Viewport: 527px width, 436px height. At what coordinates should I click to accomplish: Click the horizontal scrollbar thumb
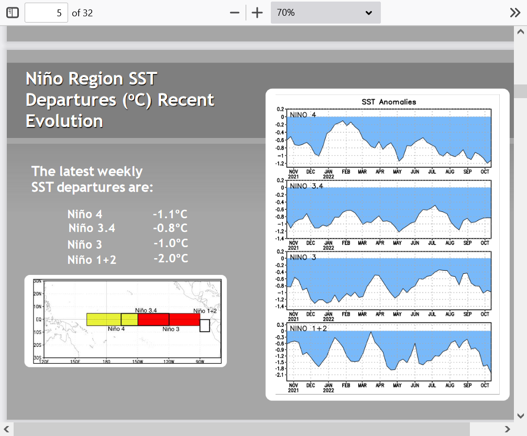pyautogui.click(x=241, y=429)
